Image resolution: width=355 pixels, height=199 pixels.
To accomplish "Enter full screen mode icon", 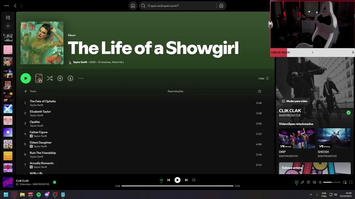I will 351,182.
